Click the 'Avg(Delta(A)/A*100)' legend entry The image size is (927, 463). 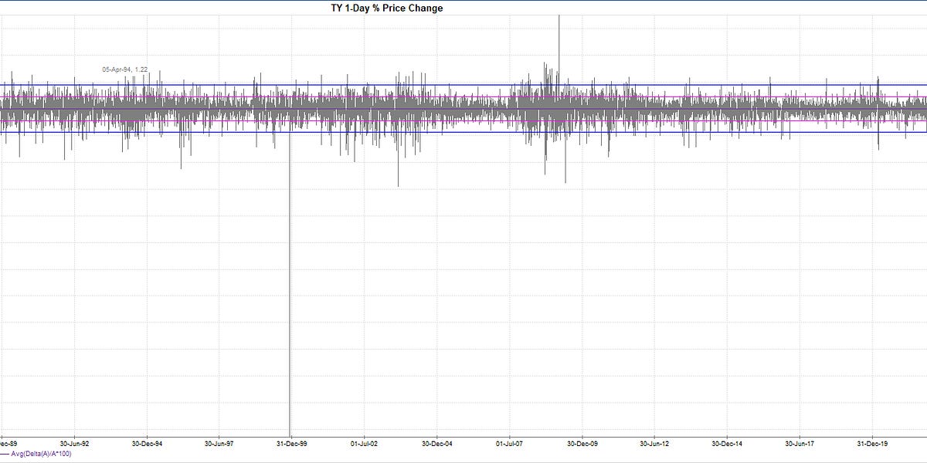43,455
